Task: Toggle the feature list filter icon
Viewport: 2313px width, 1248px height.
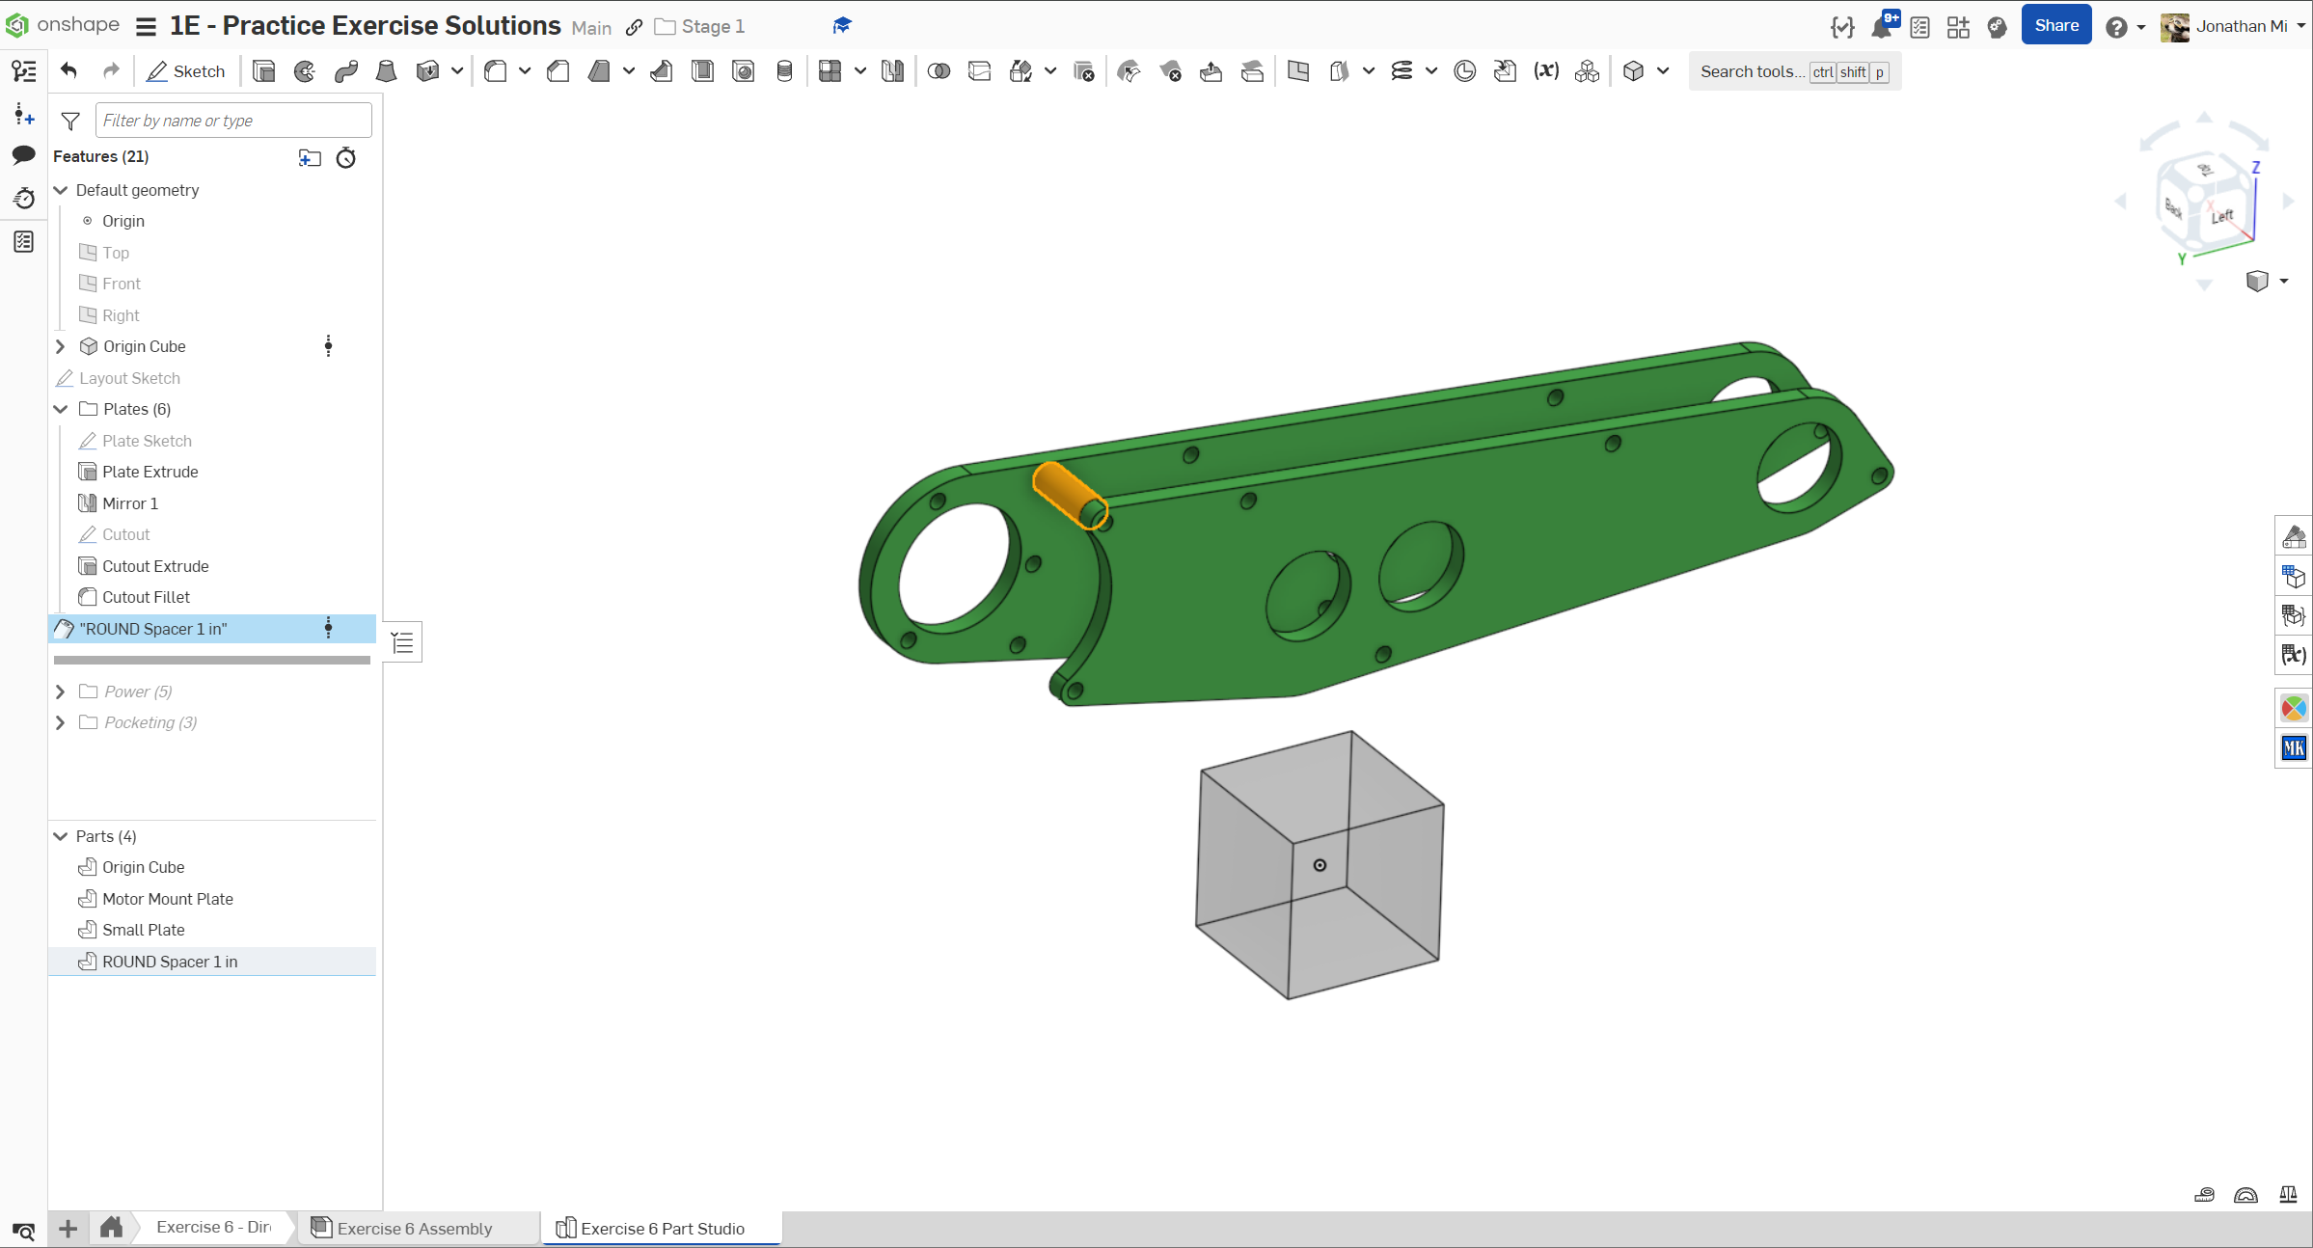Action: tap(70, 121)
